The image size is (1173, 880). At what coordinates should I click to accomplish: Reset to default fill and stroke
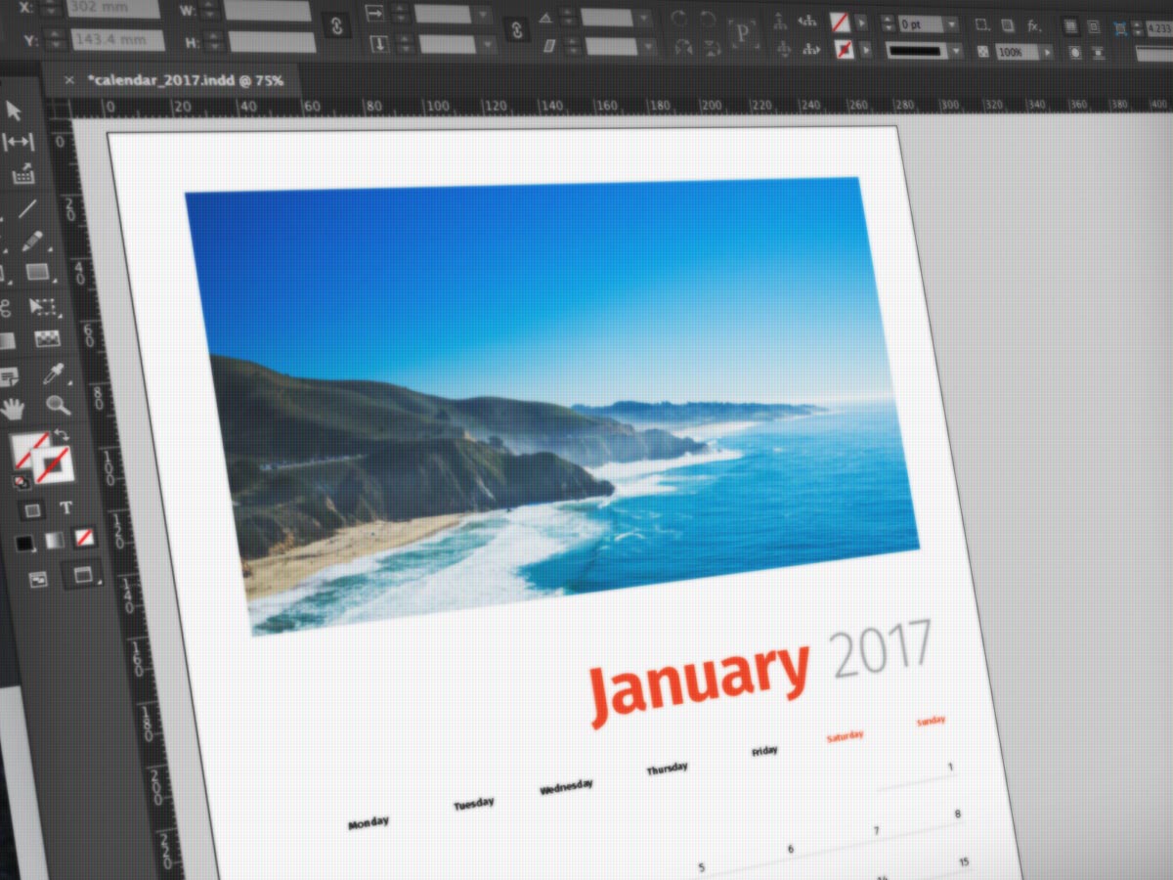[20, 482]
